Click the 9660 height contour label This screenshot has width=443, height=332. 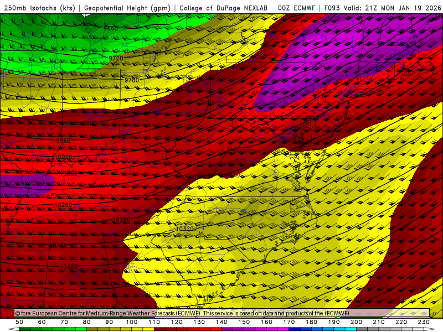110,28
